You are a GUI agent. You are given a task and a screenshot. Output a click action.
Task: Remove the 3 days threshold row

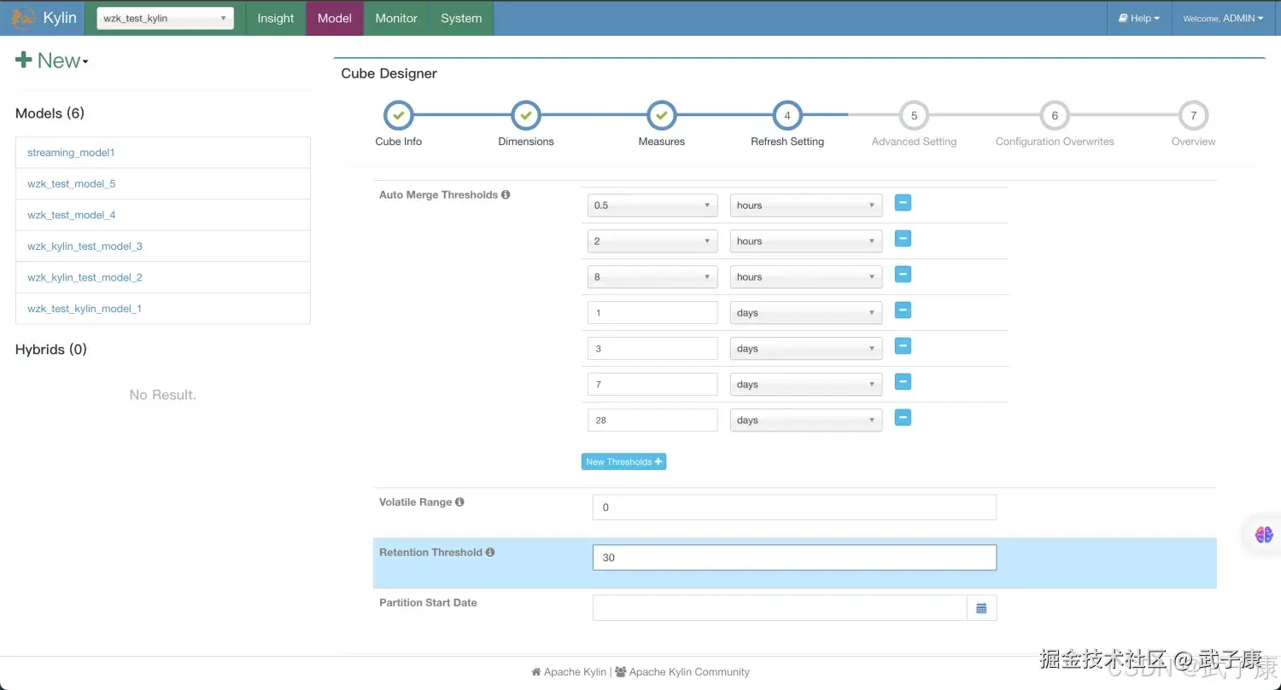pos(903,346)
